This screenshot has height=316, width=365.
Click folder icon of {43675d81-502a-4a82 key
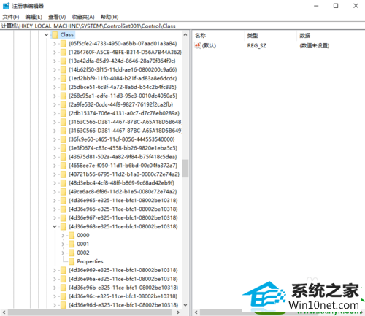pyautogui.click(x=64, y=157)
